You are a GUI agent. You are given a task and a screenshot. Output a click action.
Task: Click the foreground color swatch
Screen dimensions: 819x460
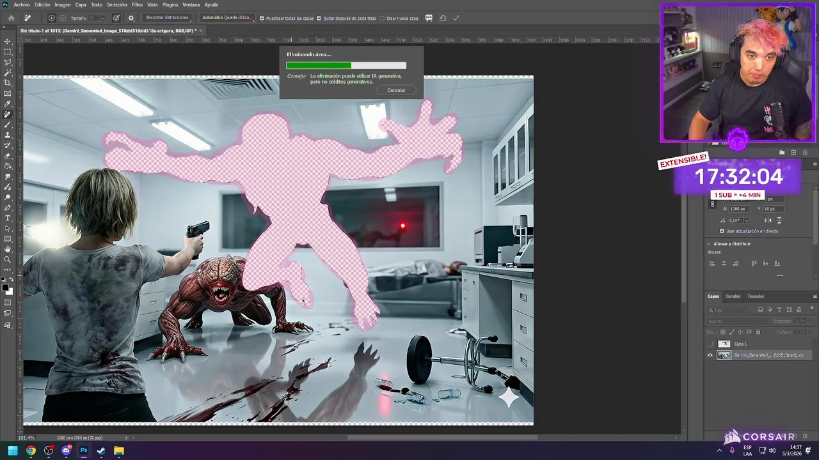pyautogui.click(x=6, y=287)
